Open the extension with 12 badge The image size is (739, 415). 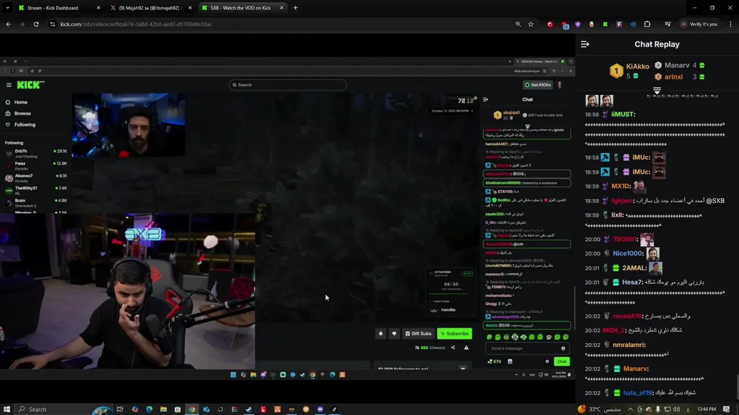click(x=564, y=25)
